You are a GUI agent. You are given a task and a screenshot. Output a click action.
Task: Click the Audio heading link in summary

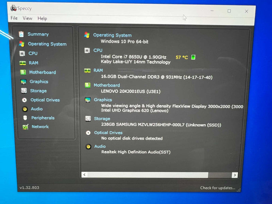point(100,147)
